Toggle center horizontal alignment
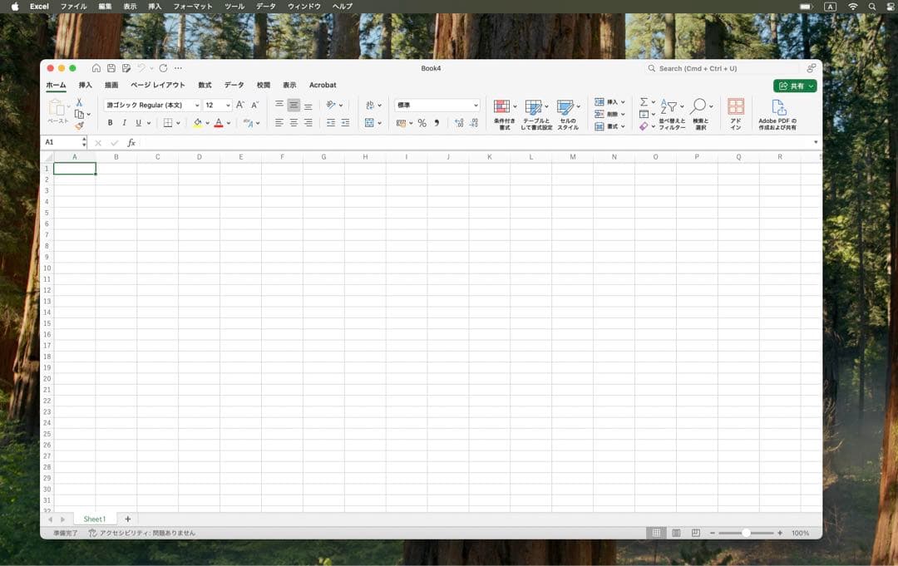 (x=294, y=123)
